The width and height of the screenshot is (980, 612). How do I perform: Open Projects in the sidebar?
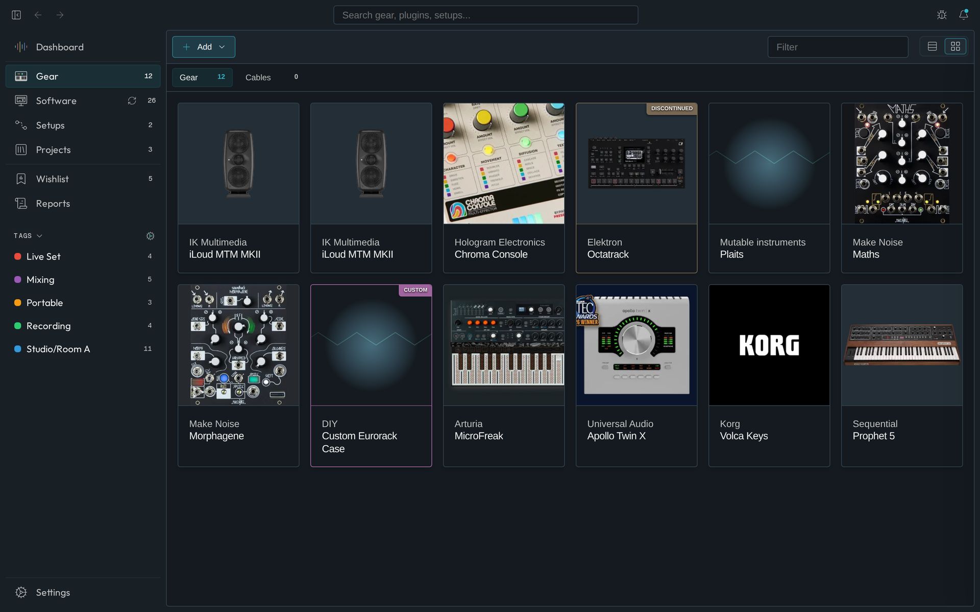[83, 149]
